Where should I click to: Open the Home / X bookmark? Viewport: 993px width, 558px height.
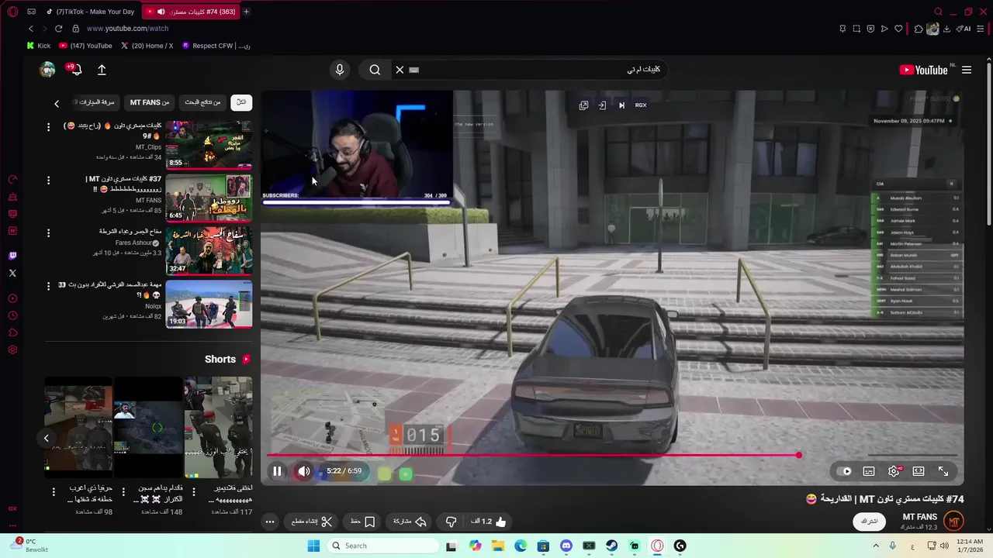147,46
